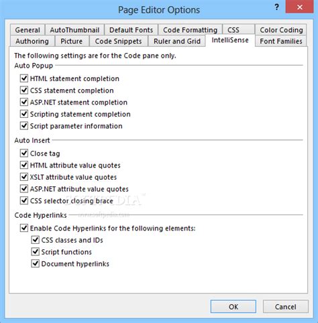Click the help question mark icon
The width and height of the screenshot is (318, 323).
276,7
